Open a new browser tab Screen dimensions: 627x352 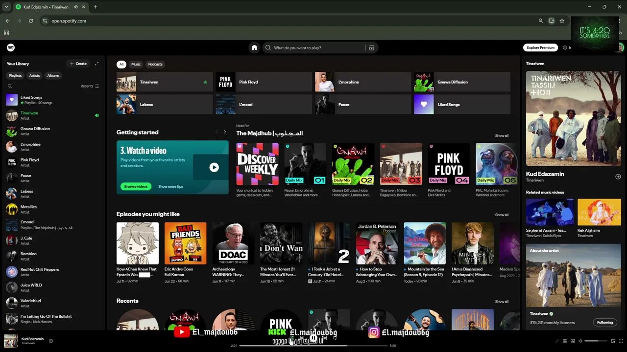95,7
